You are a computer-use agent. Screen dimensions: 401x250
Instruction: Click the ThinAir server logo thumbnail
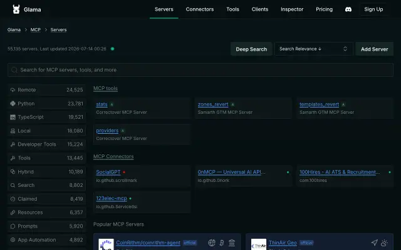(259, 244)
